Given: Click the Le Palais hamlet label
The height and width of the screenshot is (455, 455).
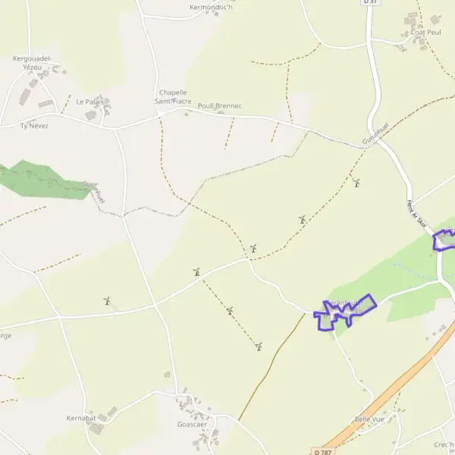Looking at the screenshot, I should tap(89, 102).
